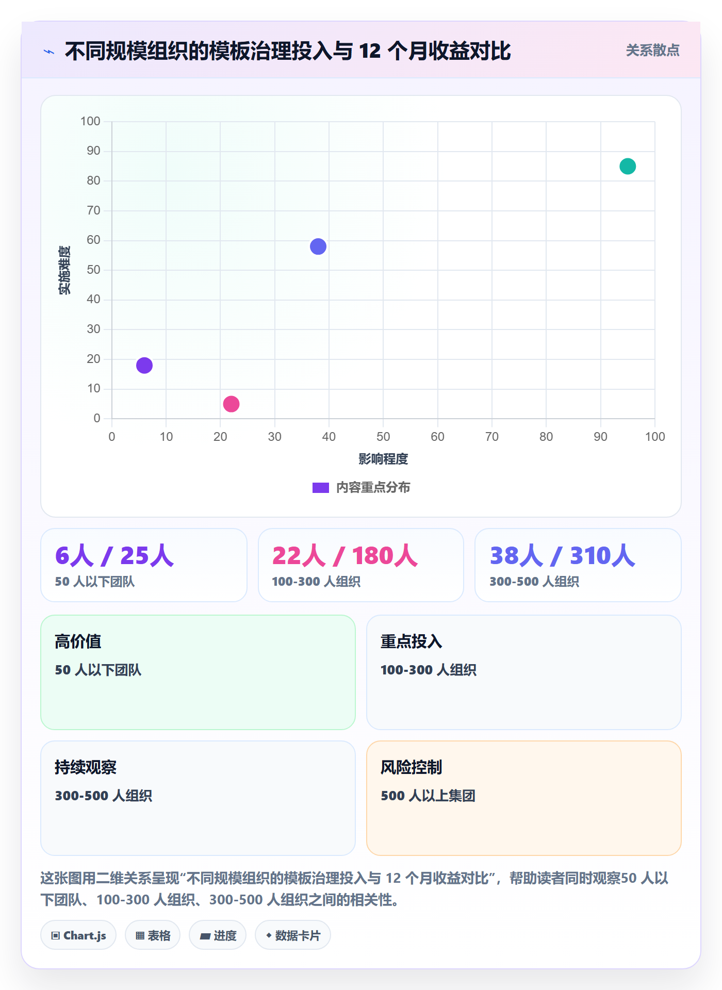Click the 表格 tag
Viewport: 722px width, 990px height.
[x=153, y=935]
